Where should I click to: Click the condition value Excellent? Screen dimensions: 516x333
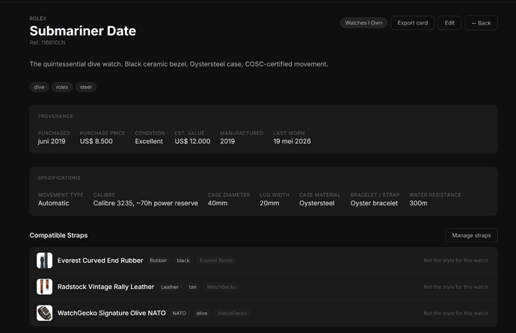coord(149,141)
